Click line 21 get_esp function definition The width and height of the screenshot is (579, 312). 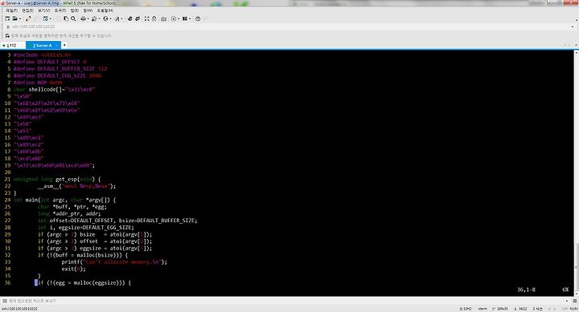coord(57,179)
